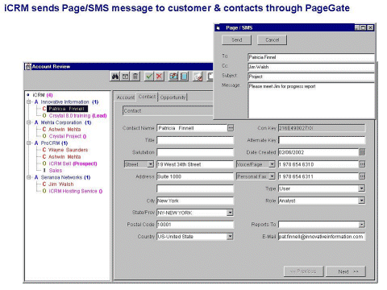Click the red X cancel icon
This screenshot has width=387, height=290.
point(159,77)
